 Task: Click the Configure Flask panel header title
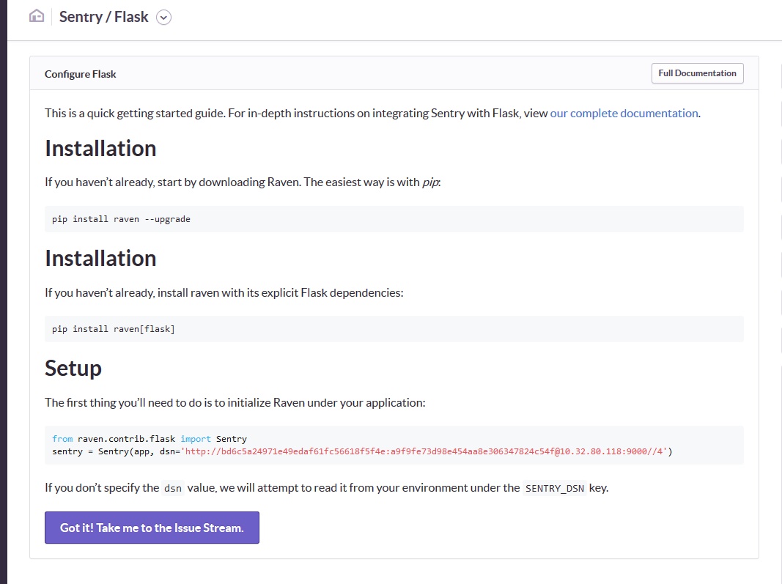pyautogui.click(x=81, y=74)
